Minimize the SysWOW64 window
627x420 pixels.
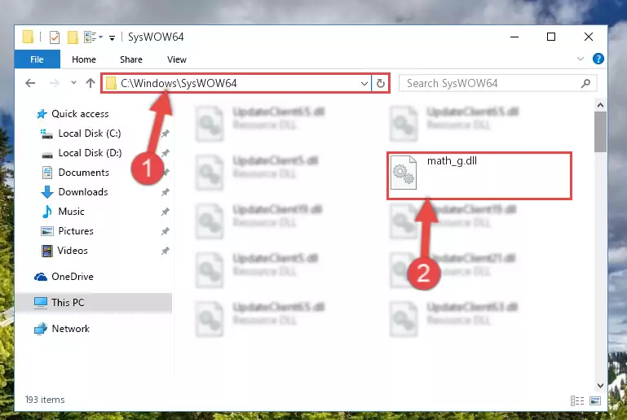514,37
